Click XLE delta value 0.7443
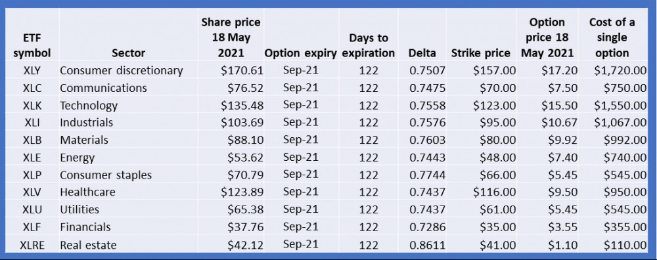 428,158
